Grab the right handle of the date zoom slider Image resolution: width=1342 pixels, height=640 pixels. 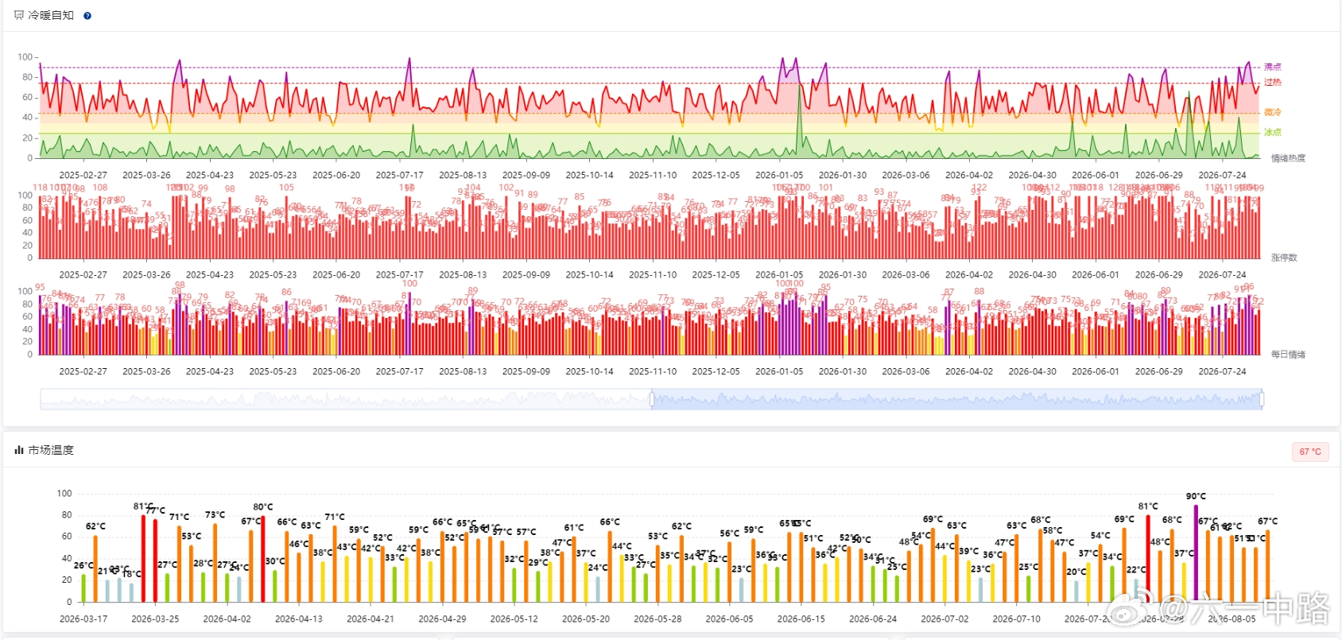[x=1262, y=399]
